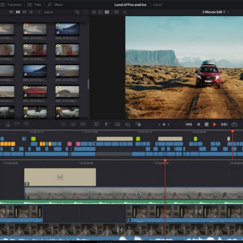Click the lower timeline playhead handle
Image resolution: width=243 pixels, height=243 pixels.
pyautogui.click(x=165, y=160)
